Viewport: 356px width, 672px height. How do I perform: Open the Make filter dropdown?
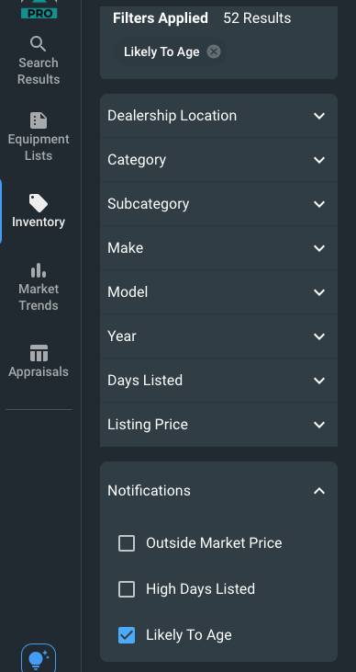218,248
